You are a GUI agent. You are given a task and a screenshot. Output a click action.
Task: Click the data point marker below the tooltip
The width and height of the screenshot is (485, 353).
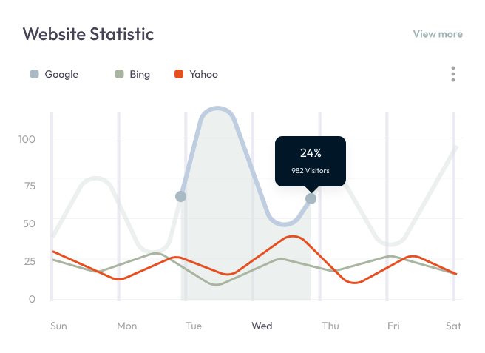[x=311, y=198]
